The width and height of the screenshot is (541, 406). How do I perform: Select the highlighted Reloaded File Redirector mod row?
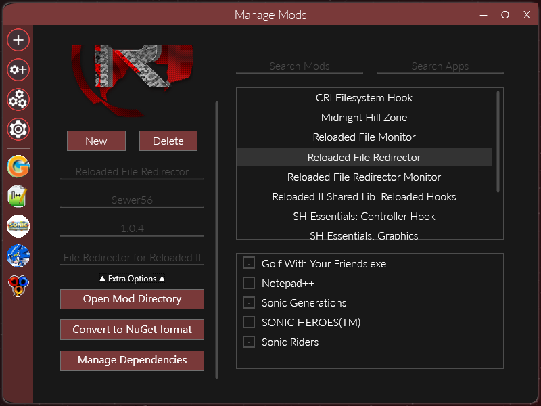tap(364, 158)
